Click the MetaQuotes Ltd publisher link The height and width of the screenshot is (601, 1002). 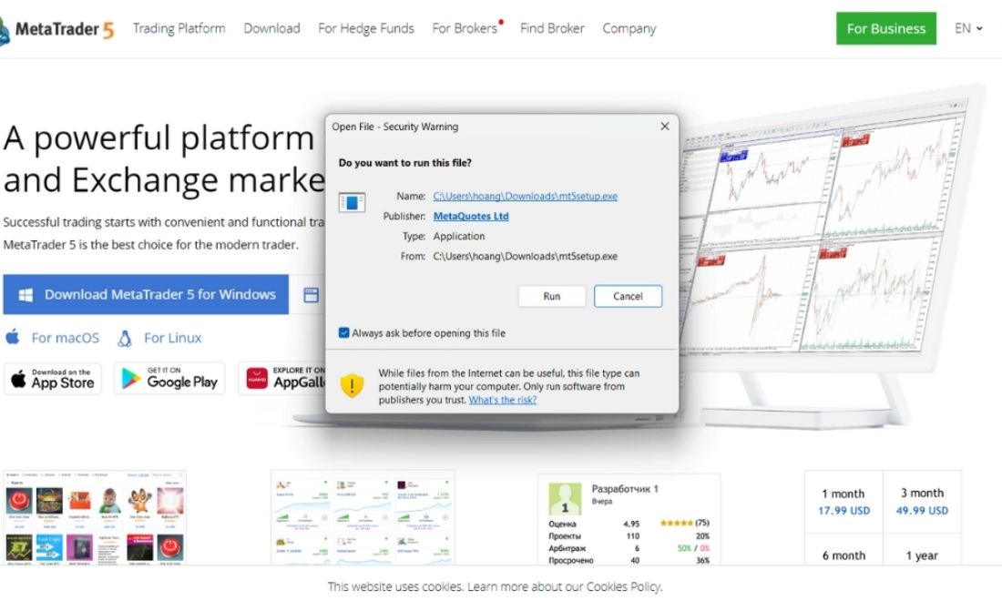pyautogui.click(x=471, y=216)
